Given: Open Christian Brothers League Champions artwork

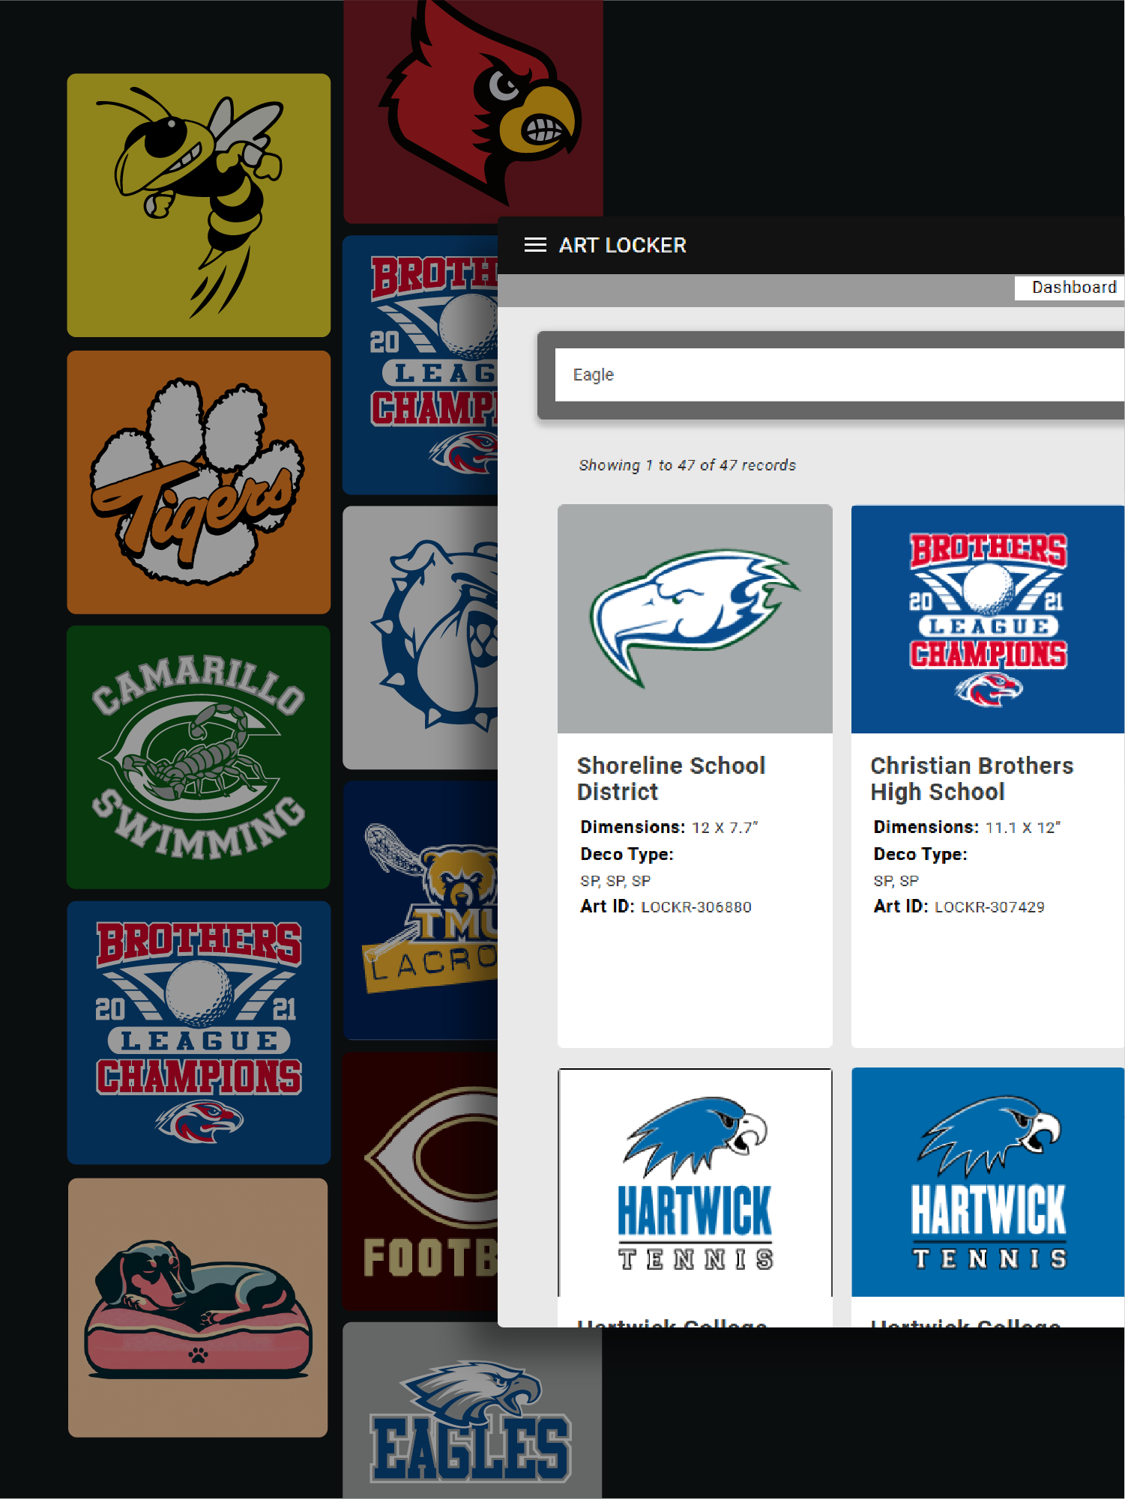Looking at the screenshot, I should 988,619.
